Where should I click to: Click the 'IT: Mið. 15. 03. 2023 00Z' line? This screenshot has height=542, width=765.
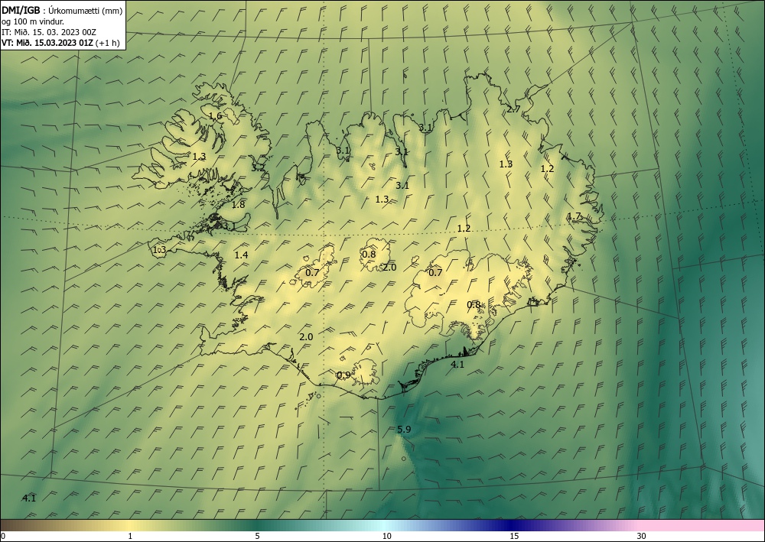click(49, 32)
